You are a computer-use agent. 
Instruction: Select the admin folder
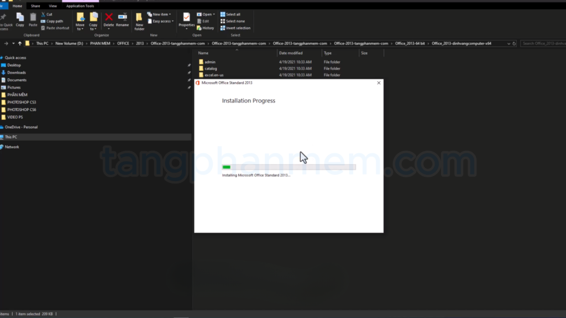[x=209, y=62]
